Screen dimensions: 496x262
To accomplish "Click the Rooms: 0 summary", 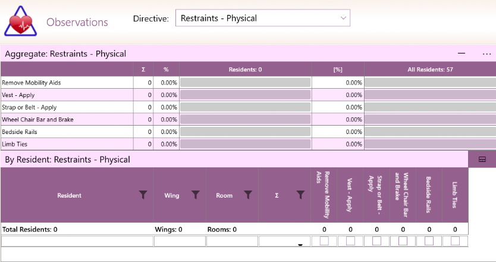I will click(x=222, y=229).
